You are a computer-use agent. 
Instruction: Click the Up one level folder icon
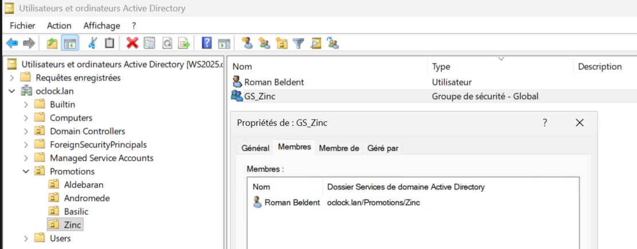[x=52, y=43]
